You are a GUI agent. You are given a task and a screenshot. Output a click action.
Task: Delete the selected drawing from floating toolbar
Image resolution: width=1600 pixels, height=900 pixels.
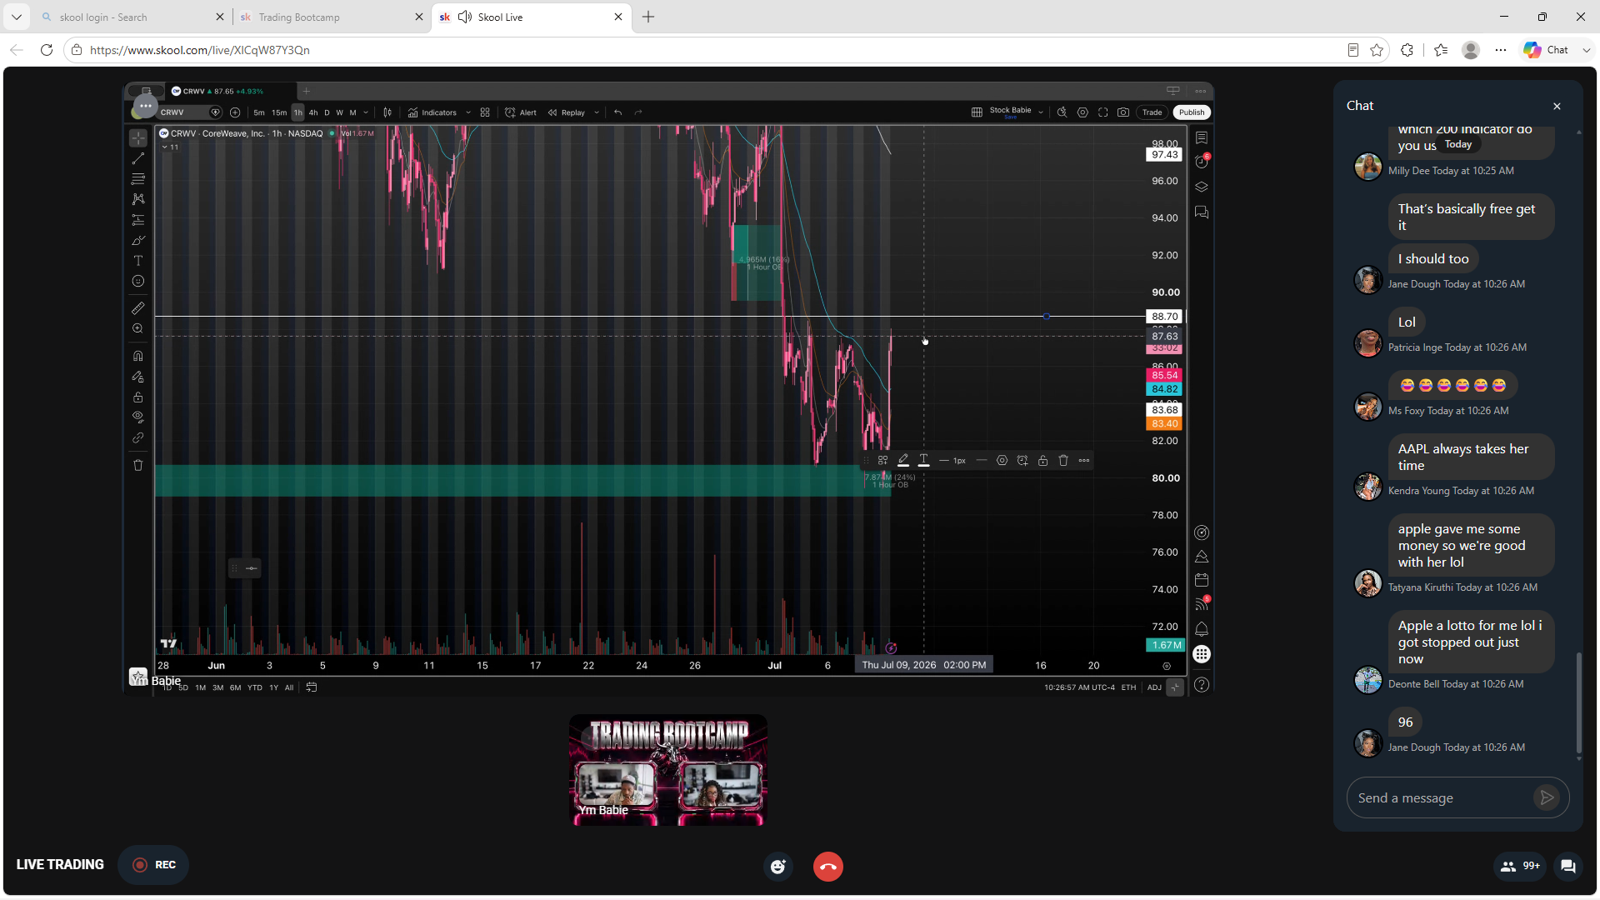click(1063, 461)
